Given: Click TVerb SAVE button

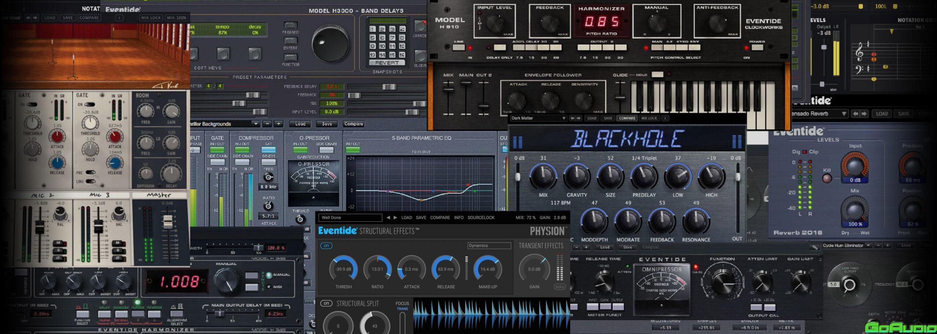Looking at the screenshot, I should [68, 18].
